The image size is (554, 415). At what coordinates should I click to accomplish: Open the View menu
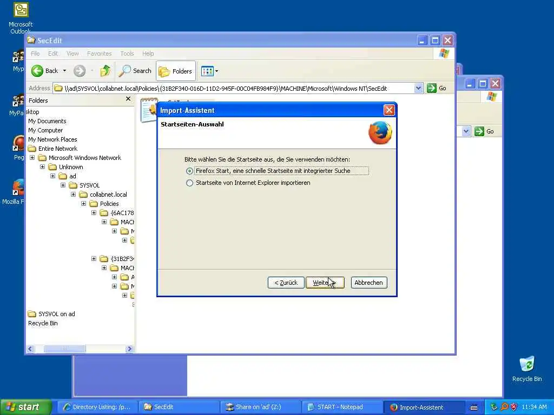click(x=72, y=53)
